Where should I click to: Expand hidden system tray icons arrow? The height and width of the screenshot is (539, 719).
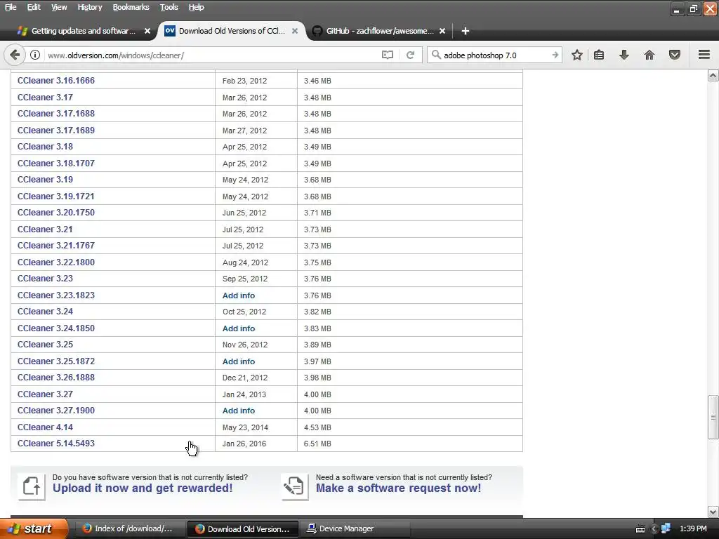[x=654, y=529]
